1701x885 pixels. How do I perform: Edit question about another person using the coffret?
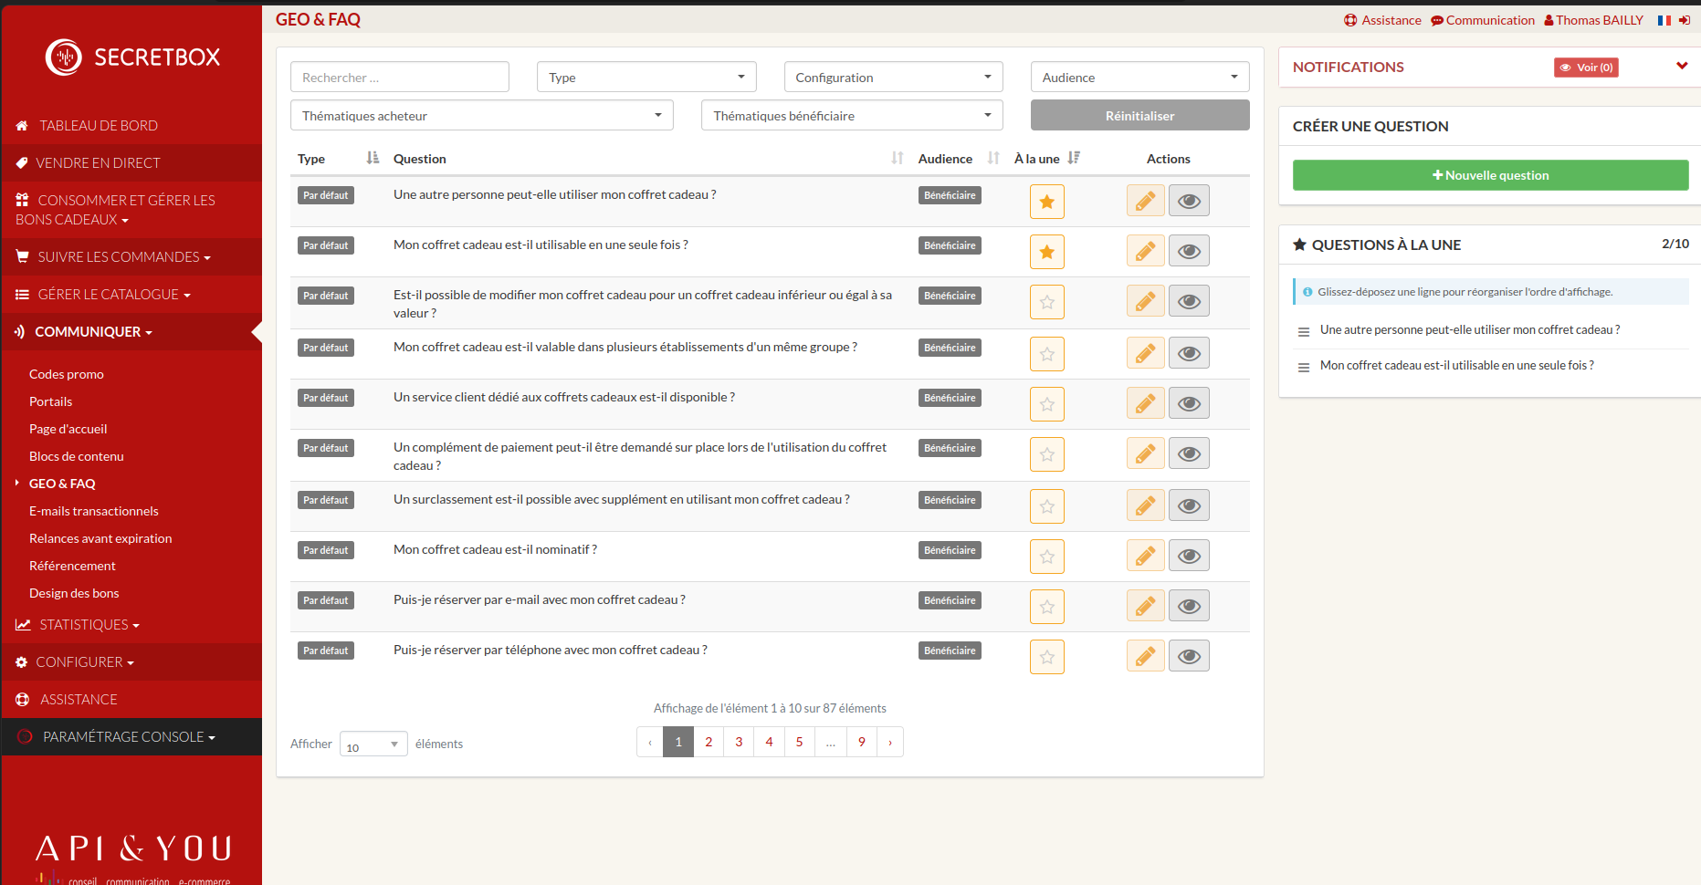coord(1145,201)
